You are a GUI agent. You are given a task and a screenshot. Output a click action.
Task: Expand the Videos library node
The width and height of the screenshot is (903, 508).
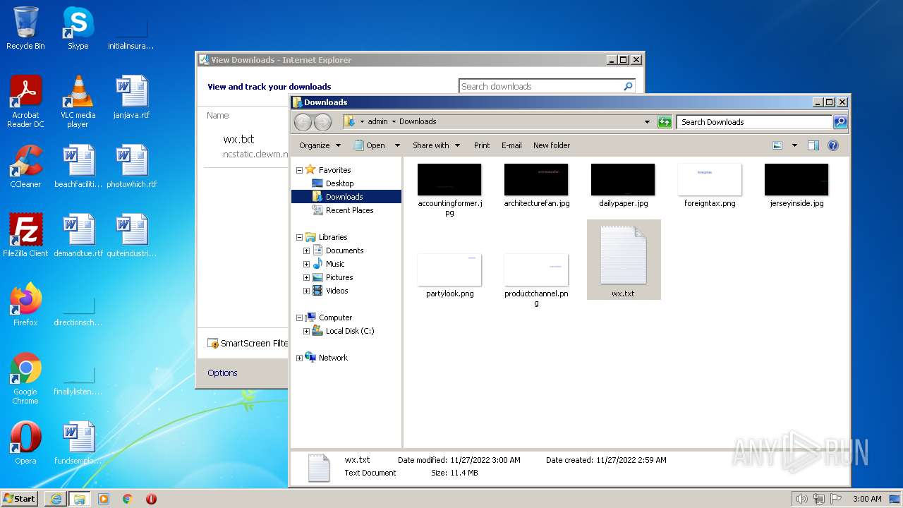(306, 291)
